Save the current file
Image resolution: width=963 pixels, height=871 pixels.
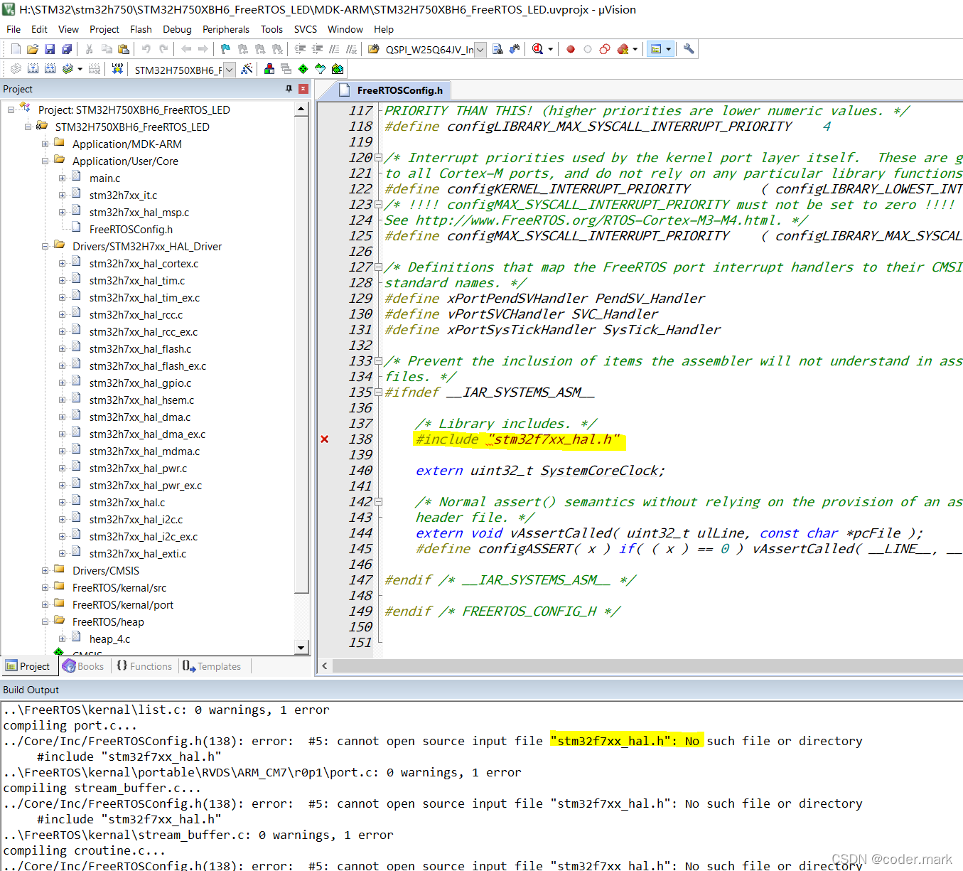50,49
